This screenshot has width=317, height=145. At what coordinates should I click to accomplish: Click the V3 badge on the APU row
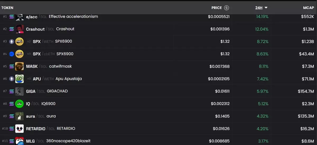[29, 79]
